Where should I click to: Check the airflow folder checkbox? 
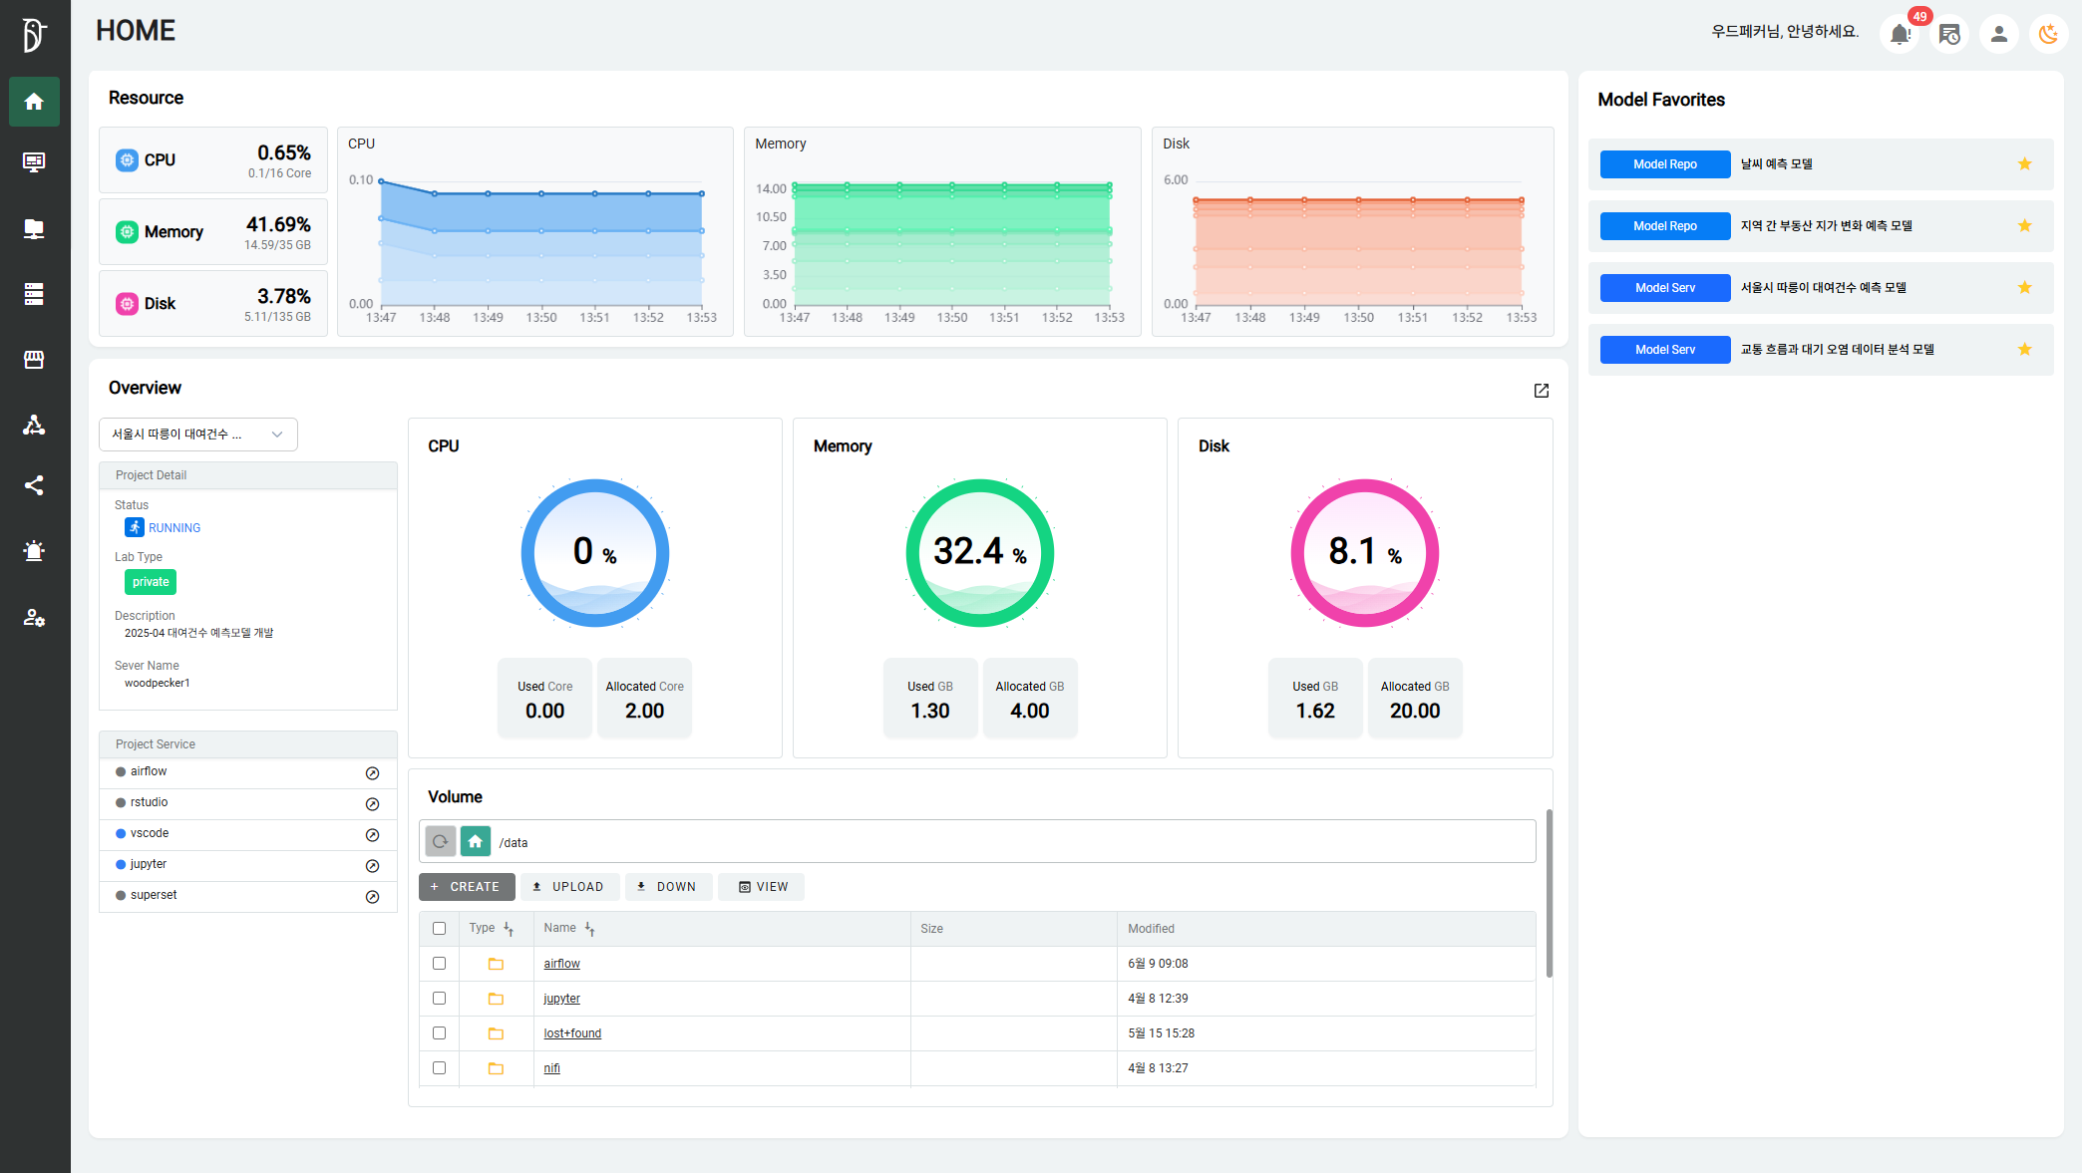(439, 964)
